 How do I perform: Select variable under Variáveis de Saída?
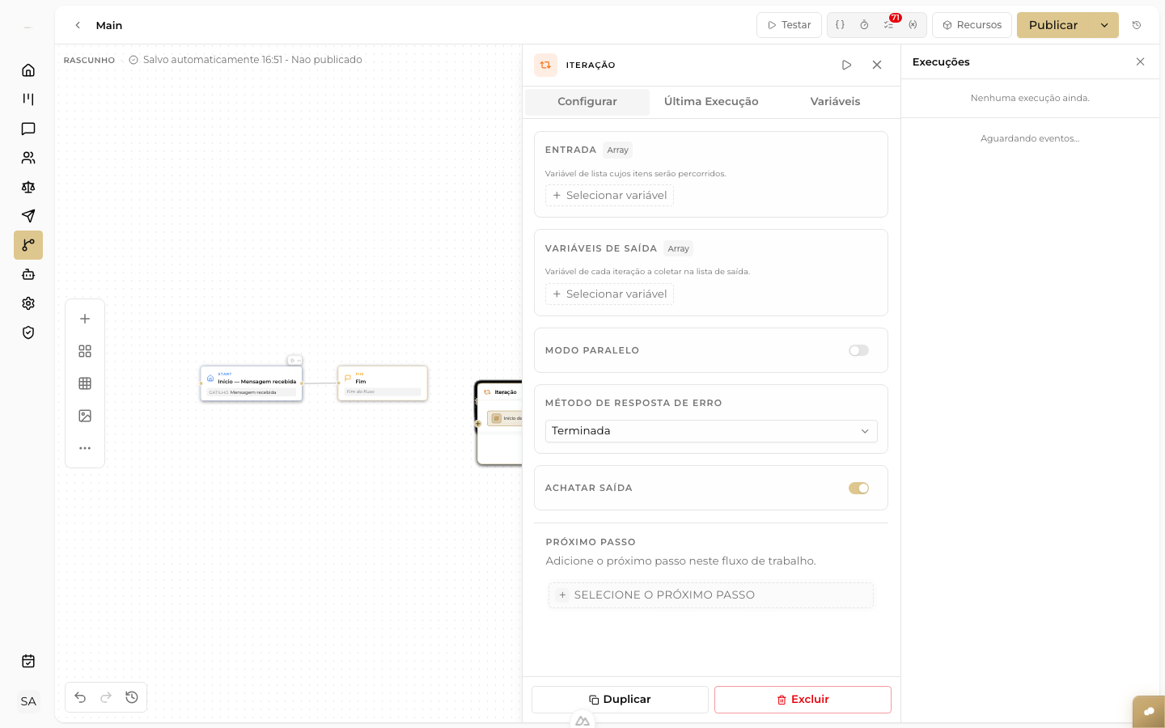click(609, 294)
